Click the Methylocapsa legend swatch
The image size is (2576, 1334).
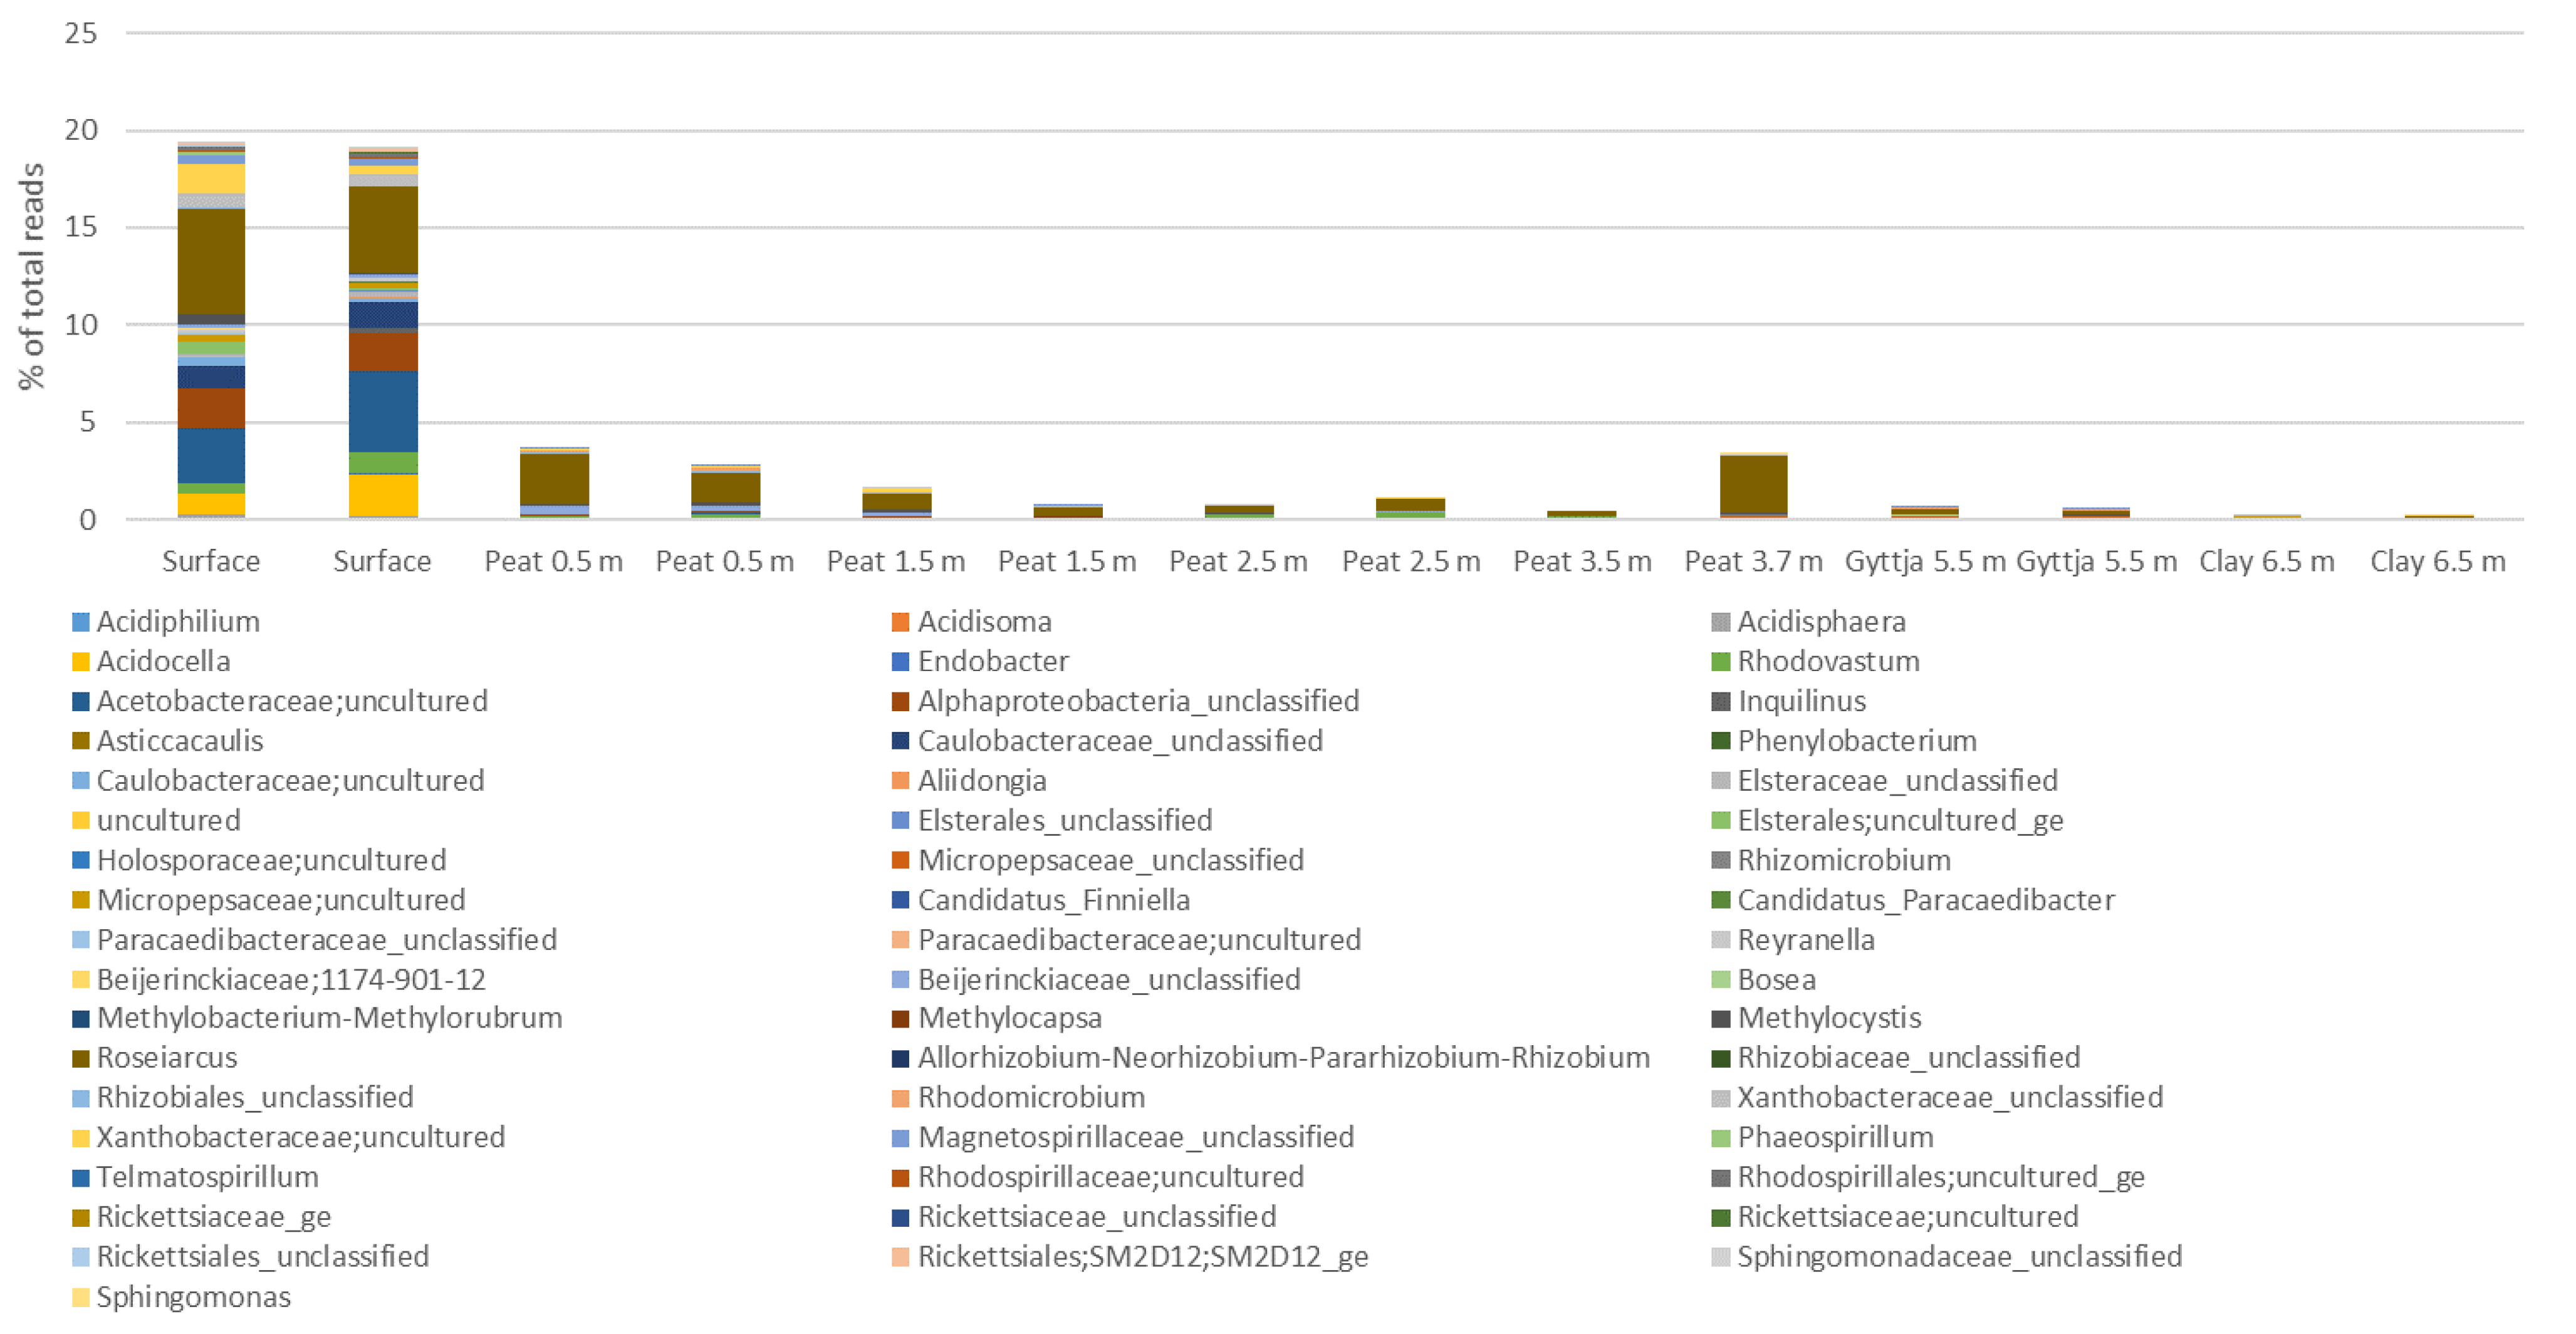pyautogui.click(x=900, y=1019)
